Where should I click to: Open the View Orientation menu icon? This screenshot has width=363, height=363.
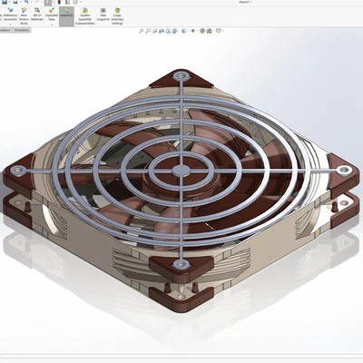(x=174, y=31)
